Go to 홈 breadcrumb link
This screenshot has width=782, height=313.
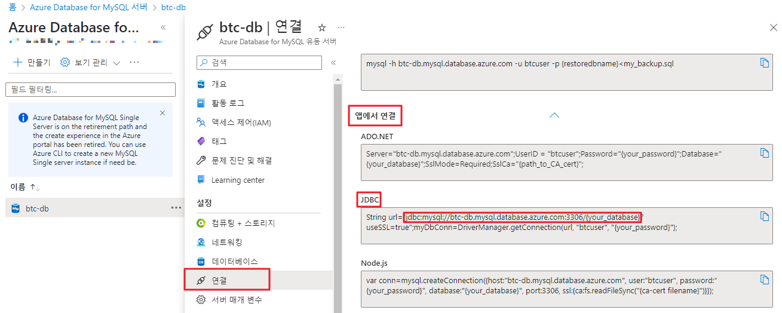[x=12, y=8]
